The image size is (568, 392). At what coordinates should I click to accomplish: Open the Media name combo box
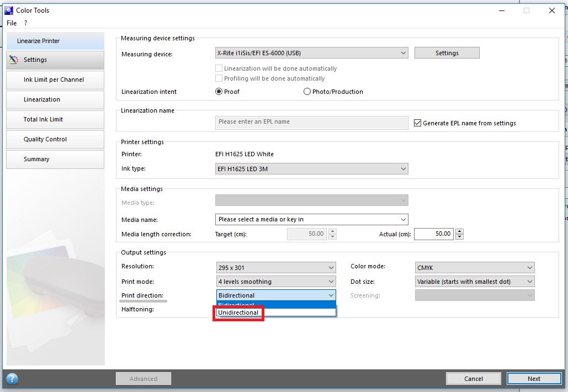pyautogui.click(x=311, y=220)
